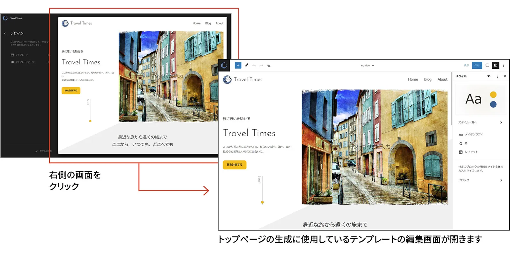This screenshot has height=253, width=510.
Task: Open レイアウト settings in styles panel
Action: pyautogui.click(x=471, y=152)
